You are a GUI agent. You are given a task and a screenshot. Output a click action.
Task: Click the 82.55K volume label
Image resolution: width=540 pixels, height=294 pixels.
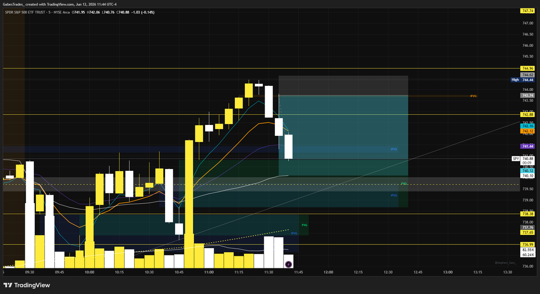(x=527, y=249)
